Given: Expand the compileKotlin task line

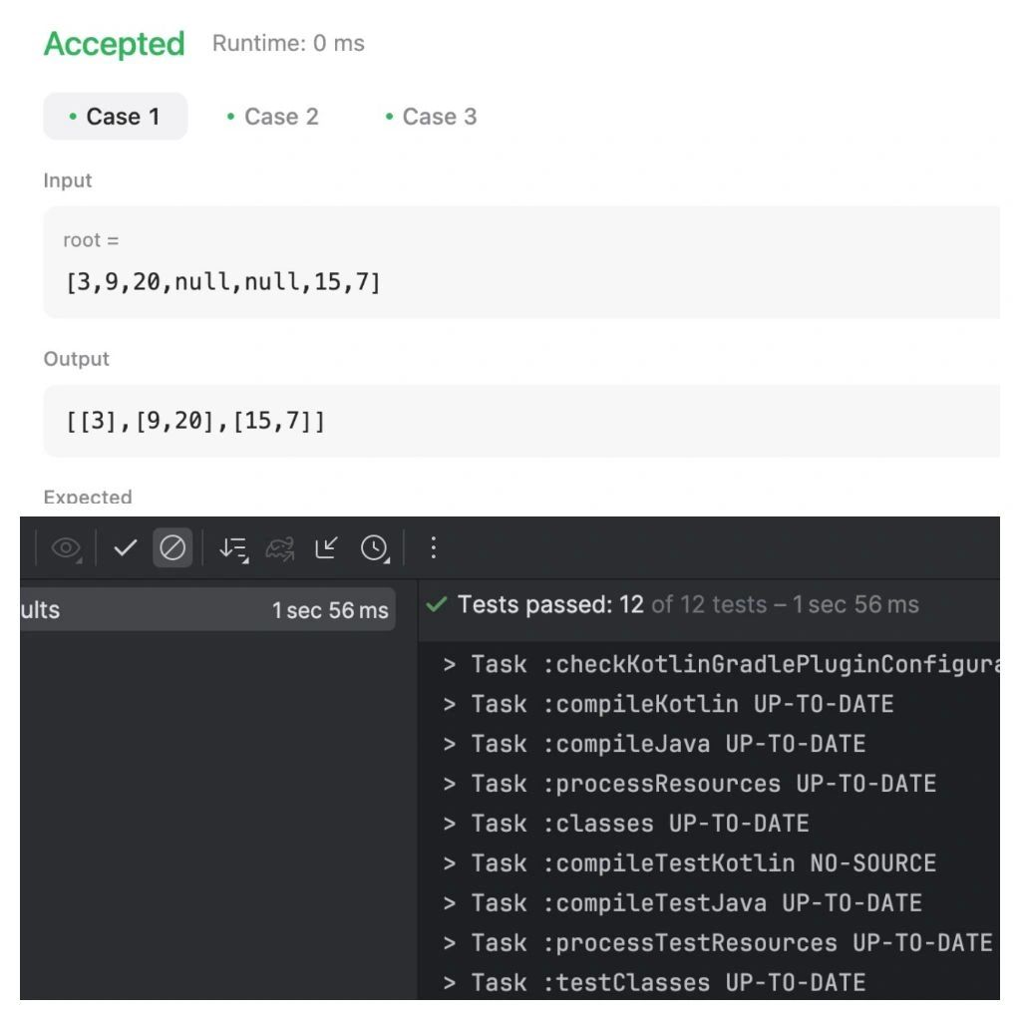Looking at the screenshot, I should point(449,704).
